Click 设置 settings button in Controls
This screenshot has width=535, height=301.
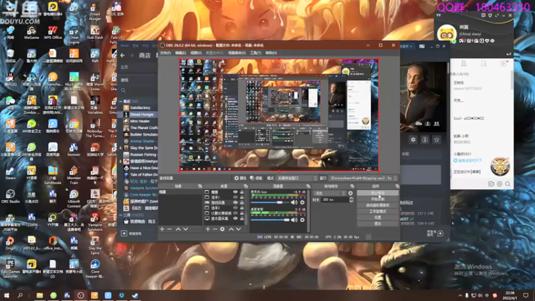377,217
